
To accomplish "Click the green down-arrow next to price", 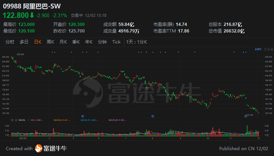I will click(x=32, y=15).
